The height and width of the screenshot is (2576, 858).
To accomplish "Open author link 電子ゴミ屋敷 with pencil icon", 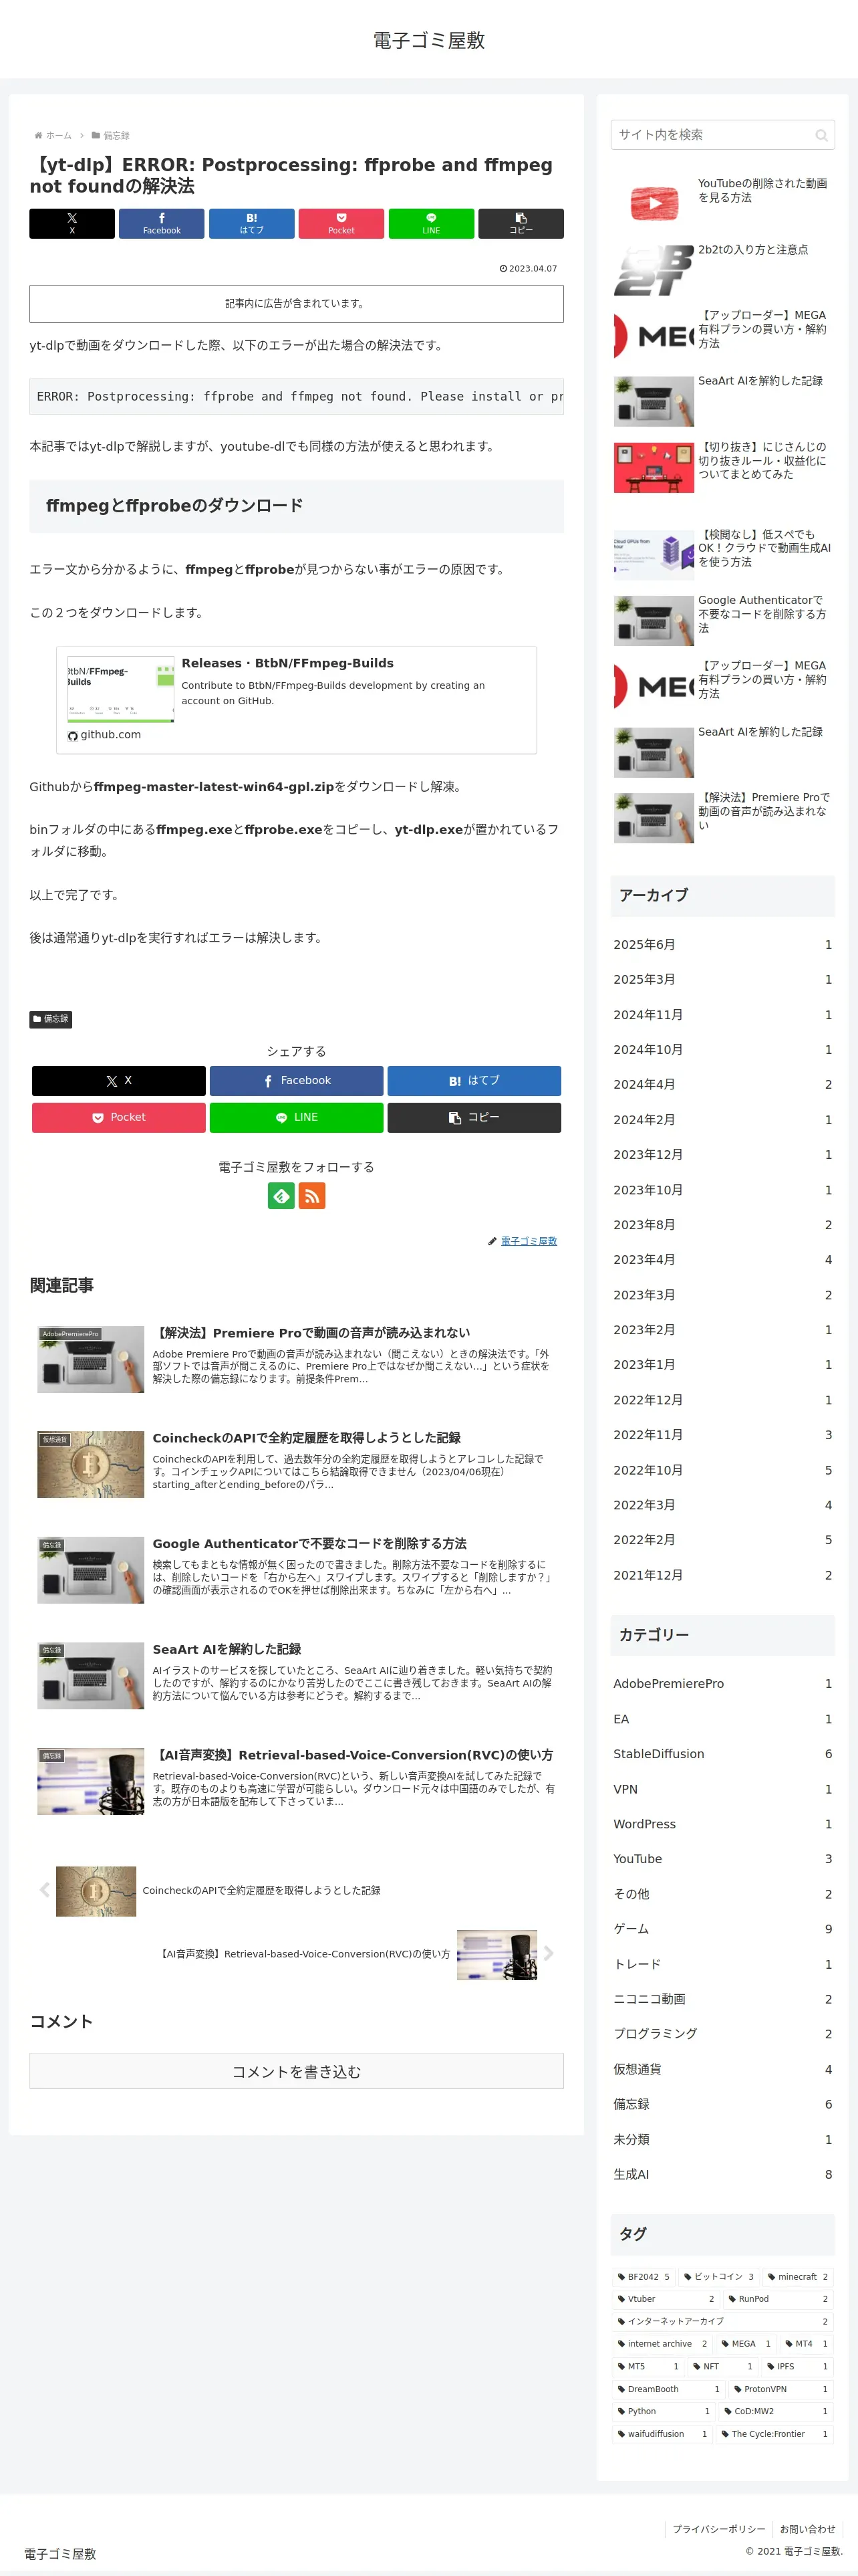I will (529, 1241).
